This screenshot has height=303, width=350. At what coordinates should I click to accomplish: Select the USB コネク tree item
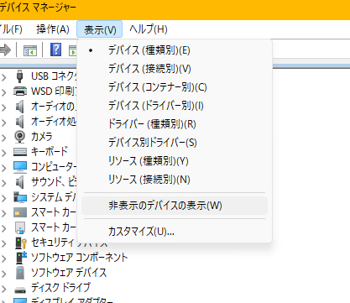click(x=54, y=76)
